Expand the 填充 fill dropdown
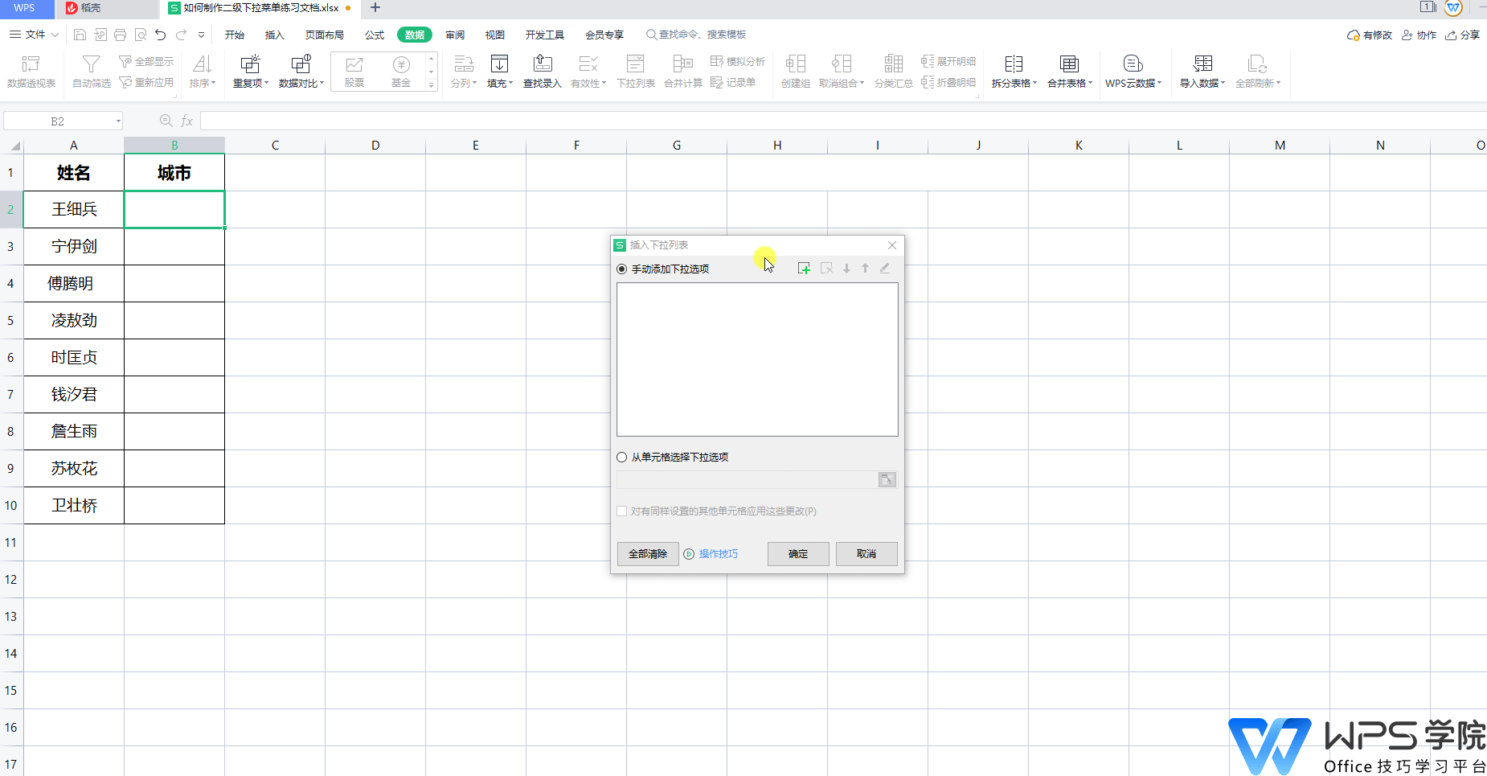The height and width of the screenshot is (776, 1487). coord(510,84)
